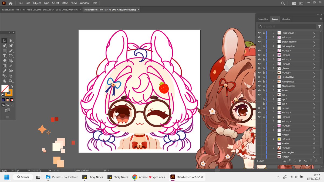324x182 pixels.
Task: Expand the sketch hat lines layer
Action: click(x=274, y=42)
